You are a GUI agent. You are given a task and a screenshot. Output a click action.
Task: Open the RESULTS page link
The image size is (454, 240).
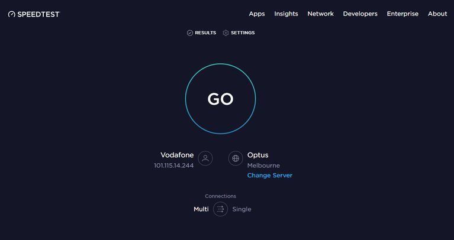coord(205,33)
